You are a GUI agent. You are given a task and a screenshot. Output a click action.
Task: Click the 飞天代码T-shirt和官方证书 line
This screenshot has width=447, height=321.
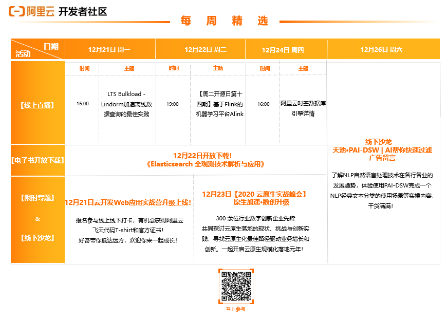pyautogui.click(x=128, y=230)
